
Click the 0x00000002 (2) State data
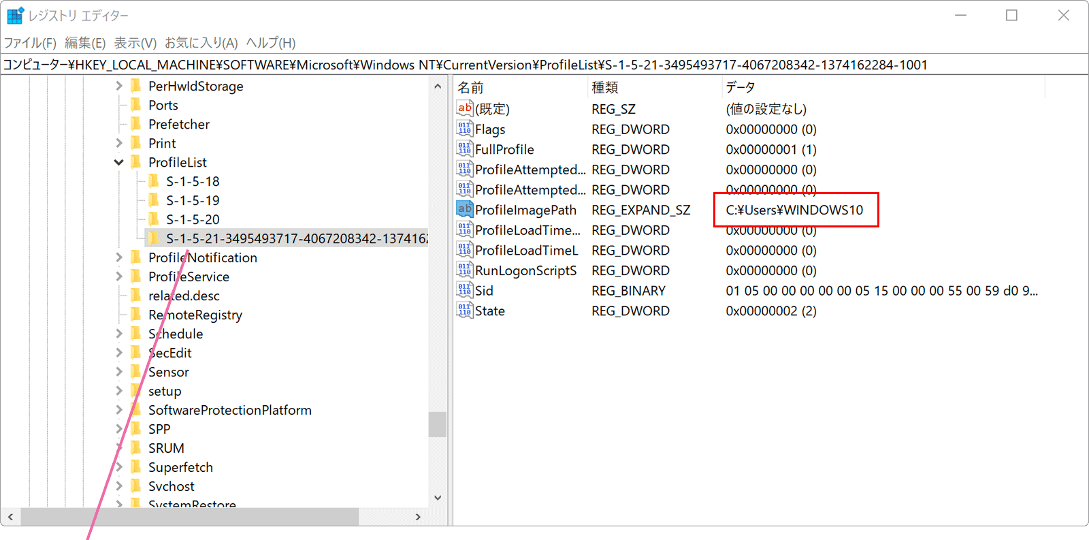tap(771, 311)
